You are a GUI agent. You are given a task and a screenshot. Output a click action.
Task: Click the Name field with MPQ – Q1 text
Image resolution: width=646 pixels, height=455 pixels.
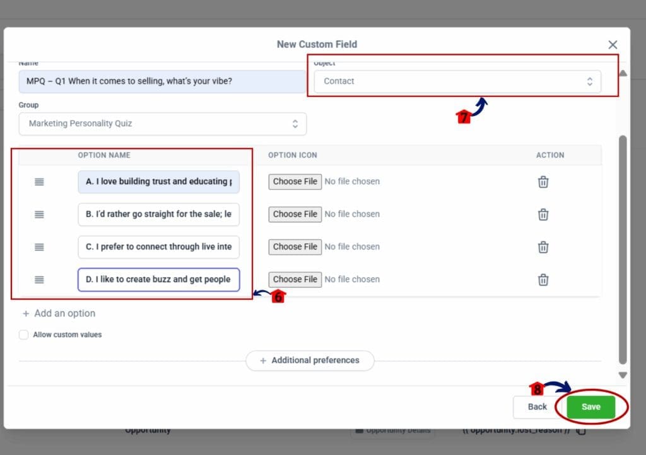(162, 81)
